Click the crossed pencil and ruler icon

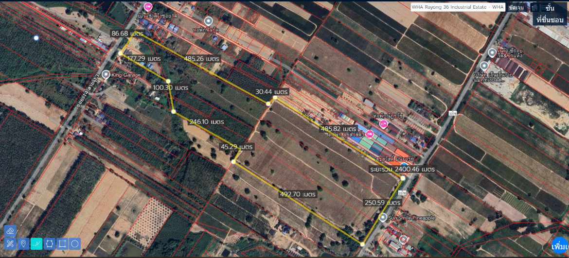(10, 243)
